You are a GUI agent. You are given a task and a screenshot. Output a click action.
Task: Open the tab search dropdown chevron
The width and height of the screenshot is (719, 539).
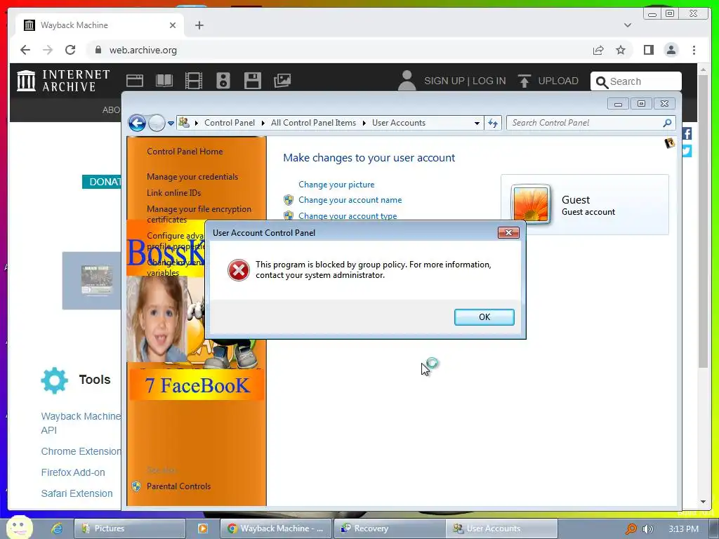pyautogui.click(x=627, y=25)
